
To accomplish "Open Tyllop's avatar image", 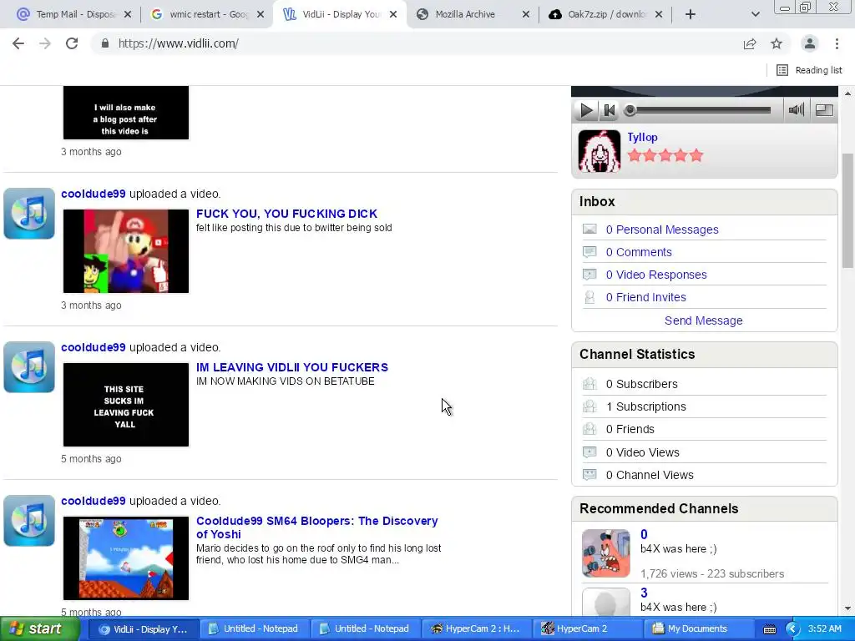I will point(599,151).
